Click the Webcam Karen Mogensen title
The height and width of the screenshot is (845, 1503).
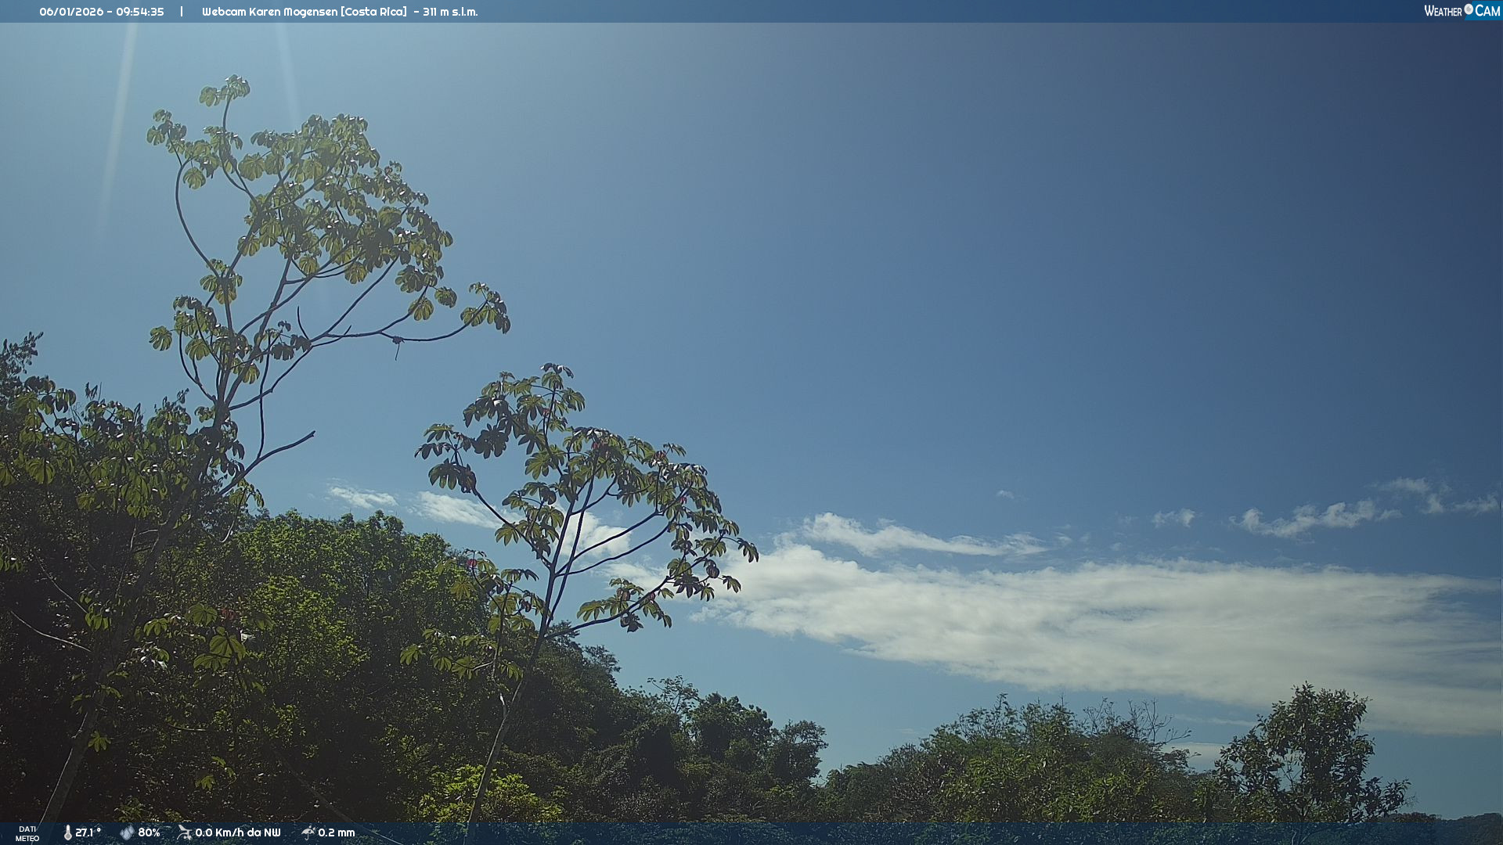pyautogui.click(x=269, y=12)
